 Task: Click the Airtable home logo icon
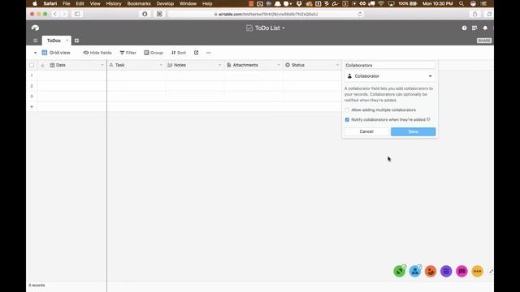(x=35, y=28)
